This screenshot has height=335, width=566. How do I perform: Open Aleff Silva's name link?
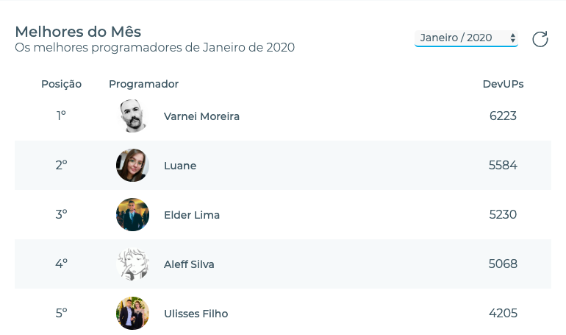click(x=189, y=264)
